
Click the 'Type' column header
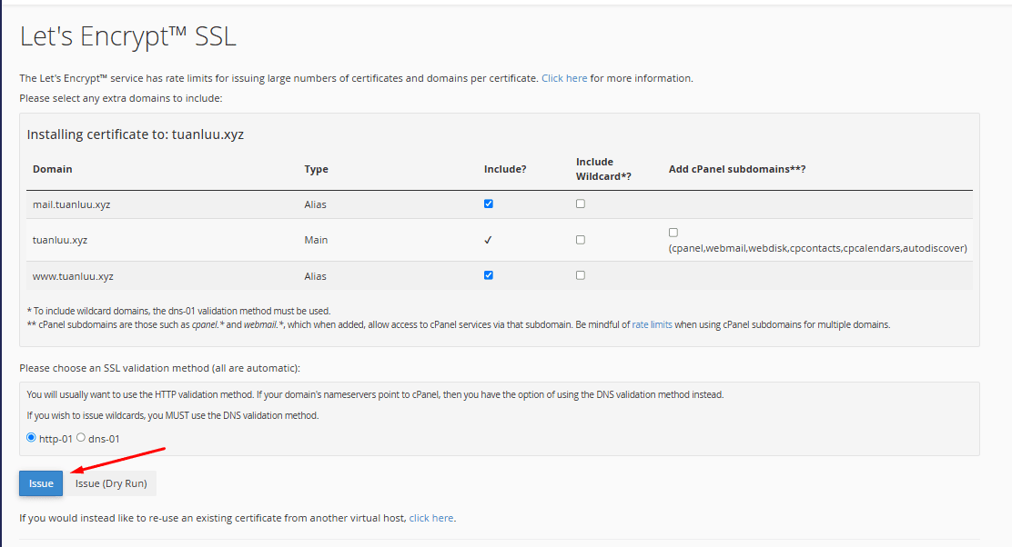point(317,169)
